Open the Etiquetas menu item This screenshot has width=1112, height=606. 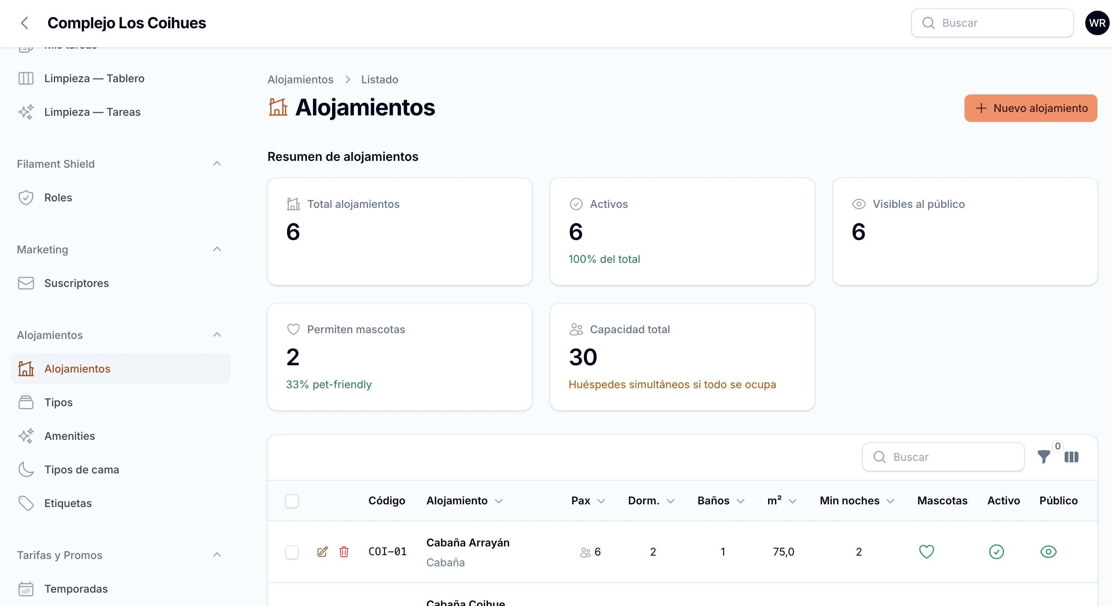(120, 503)
